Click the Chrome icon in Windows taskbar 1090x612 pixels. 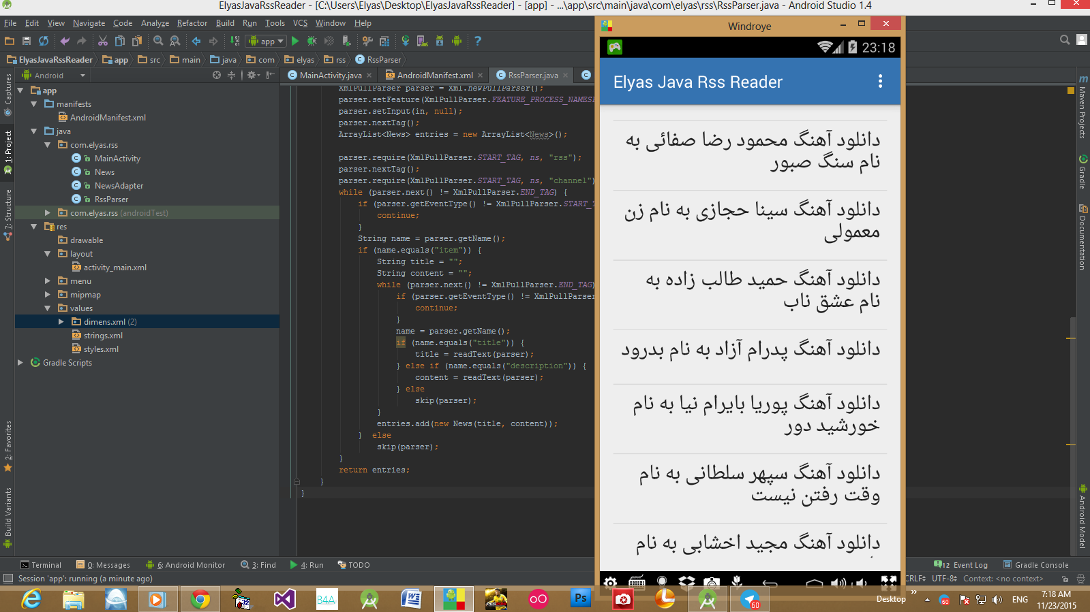click(200, 599)
